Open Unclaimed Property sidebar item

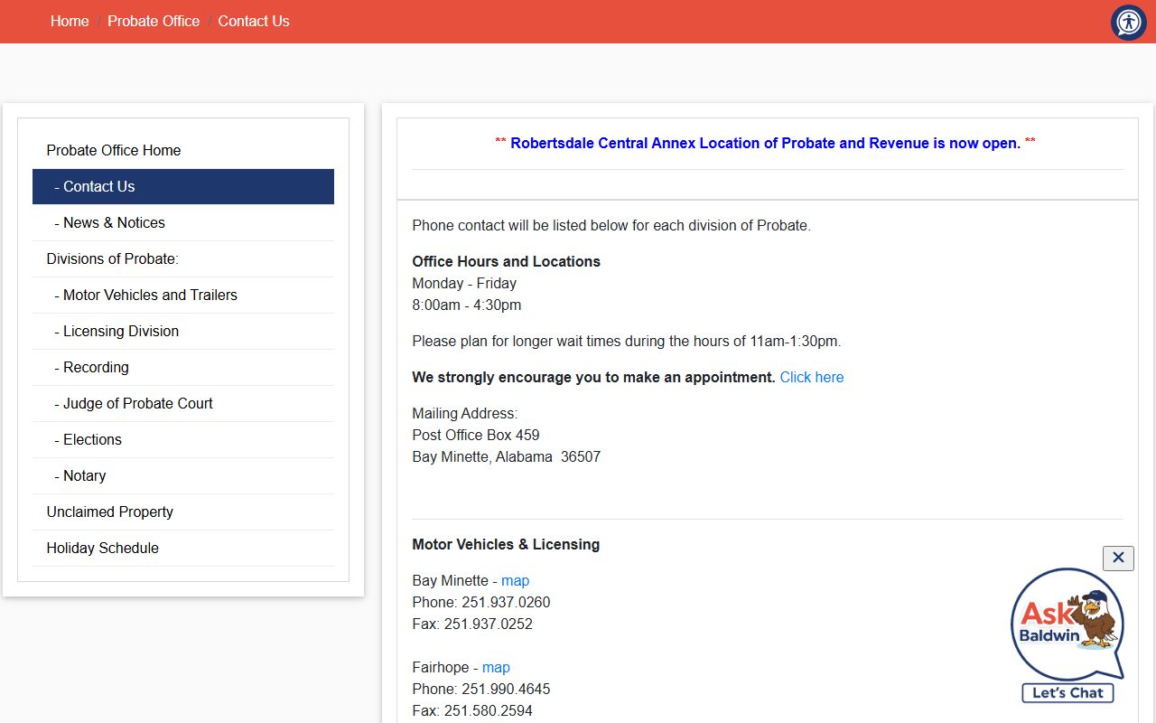click(x=183, y=512)
